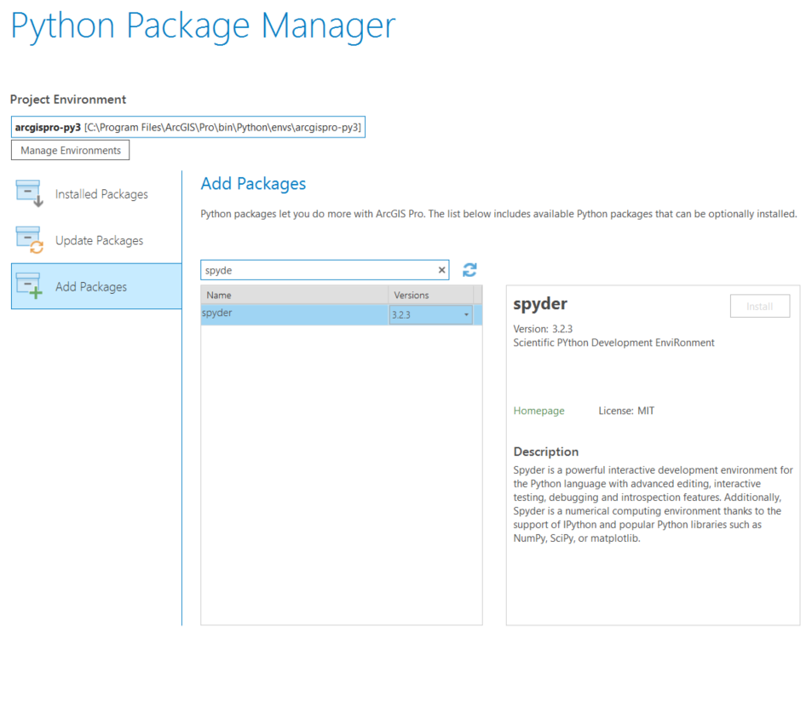The width and height of the screenshot is (812, 725).
Task: Clear the package search text
Action: [x=441, y=270]
